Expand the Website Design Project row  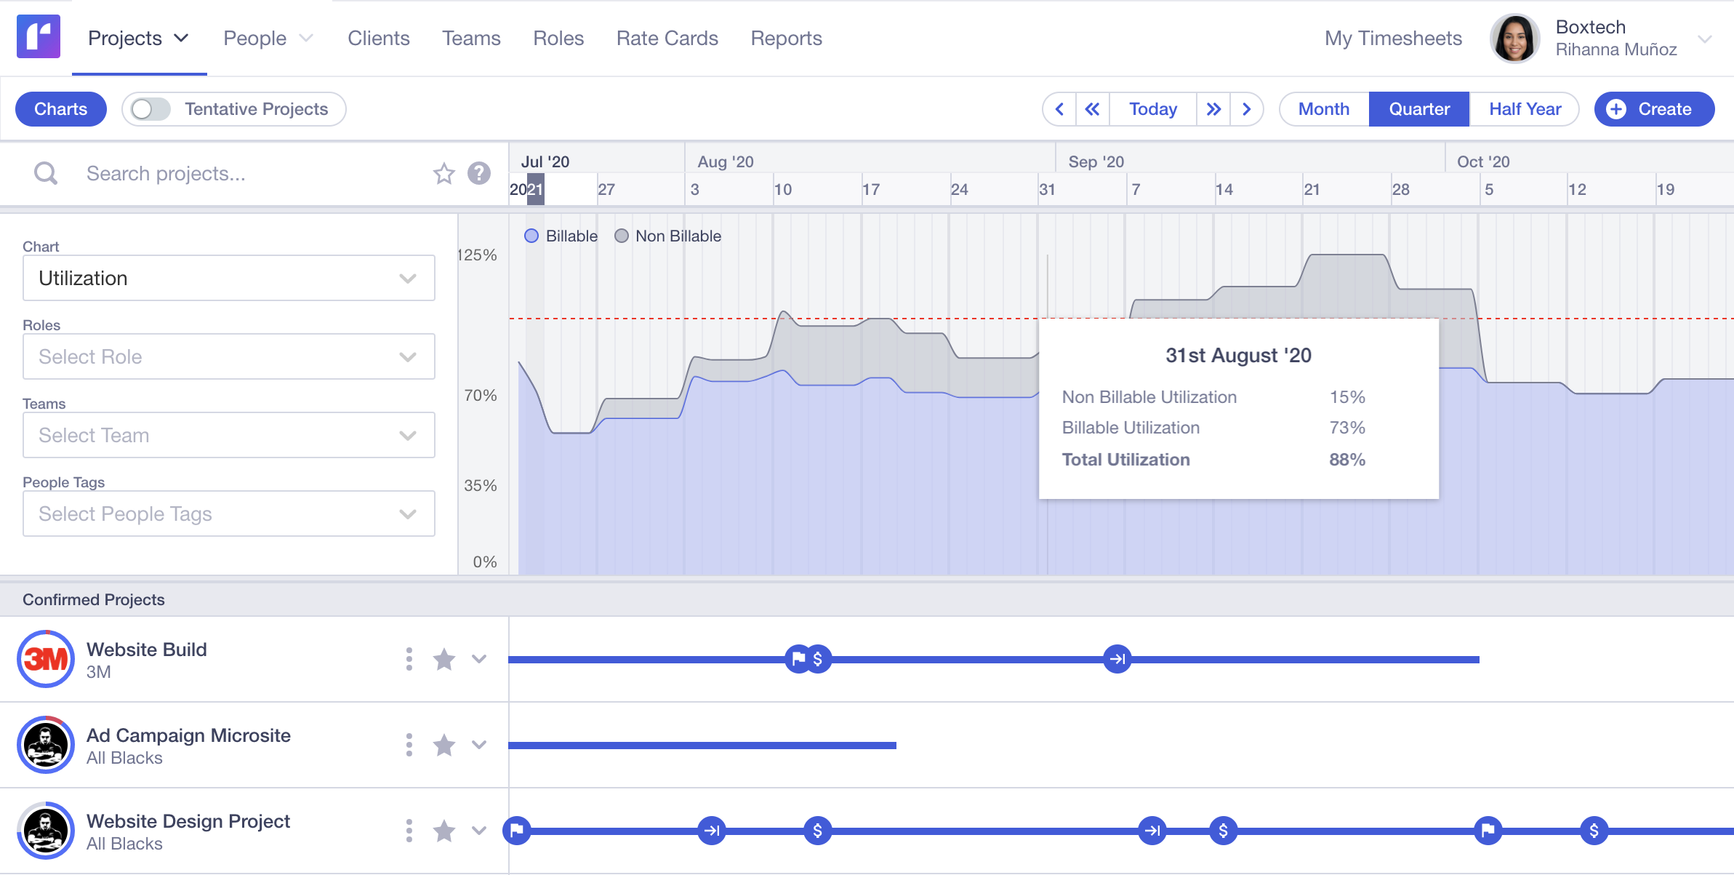[x=478, y=830]
